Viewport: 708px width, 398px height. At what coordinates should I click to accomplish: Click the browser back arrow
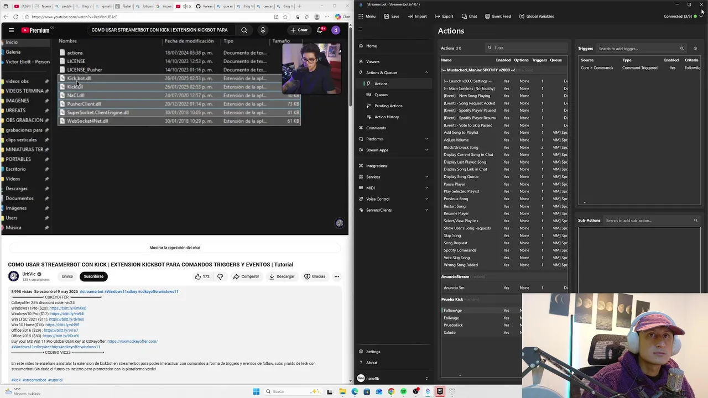pos(5,17)
